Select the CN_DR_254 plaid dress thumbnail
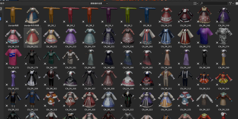The width and height of the screenshot is (238, 119). pos(90,36)
